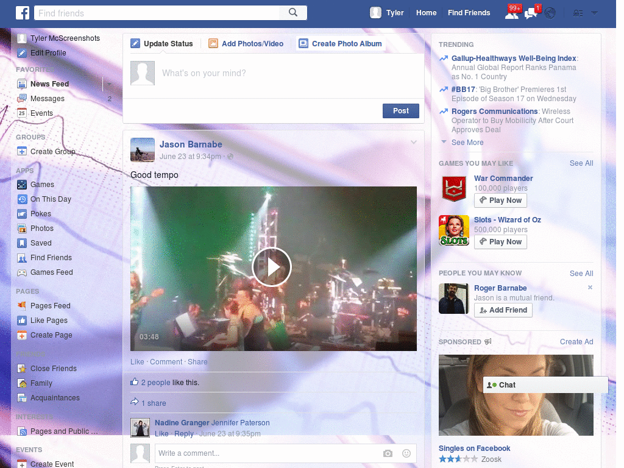The width and height of the screenshot is (624, 468).
Task: Click the Facebook logo icon
Action: pos(23,13)
